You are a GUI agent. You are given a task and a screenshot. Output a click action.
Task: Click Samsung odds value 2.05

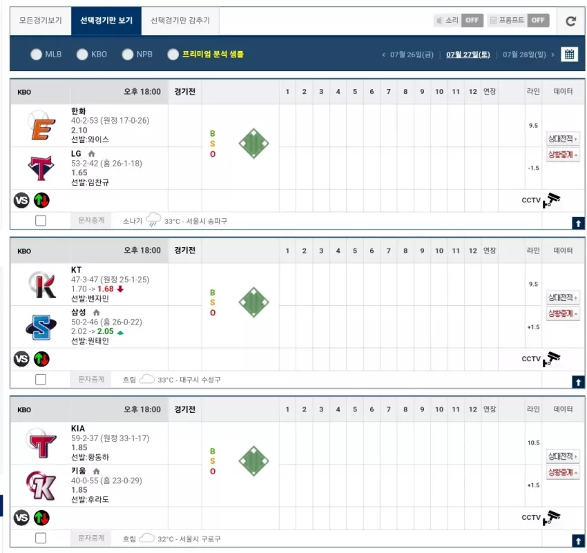pyautogui.click(x=105, y=331)
